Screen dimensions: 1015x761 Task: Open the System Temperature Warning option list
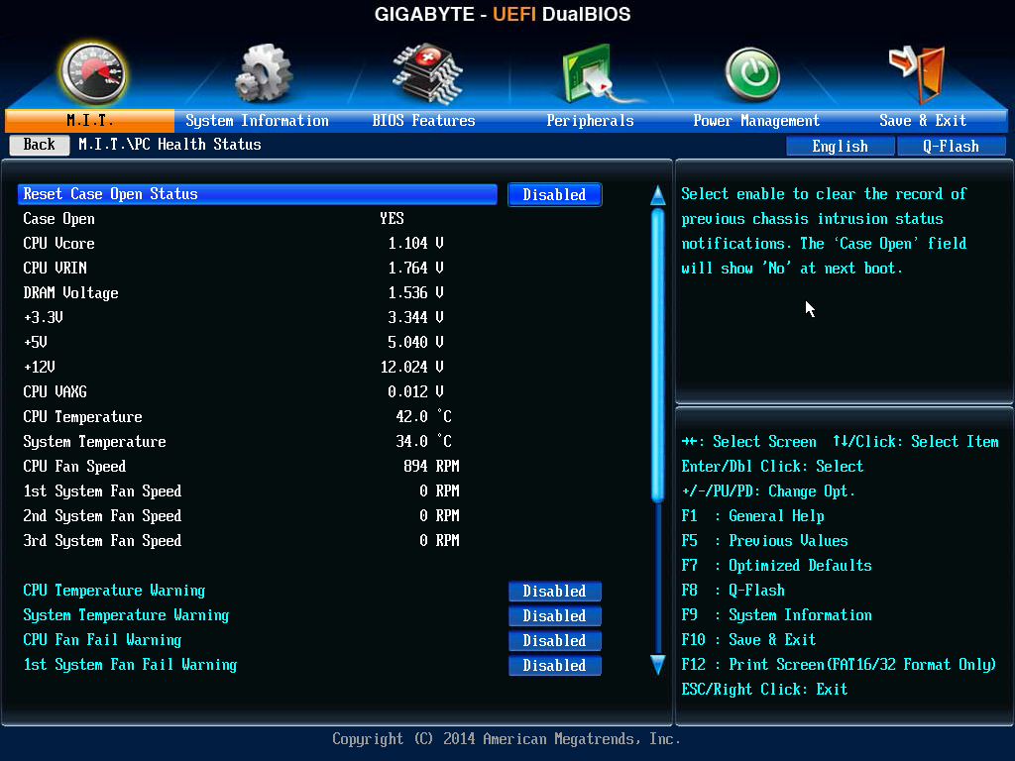[x=555, y=615]
